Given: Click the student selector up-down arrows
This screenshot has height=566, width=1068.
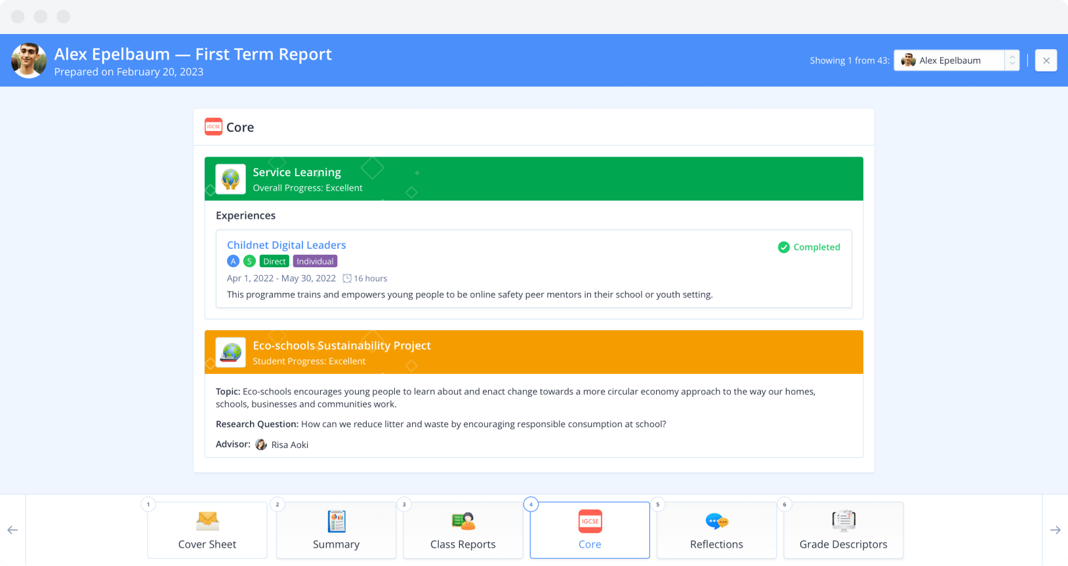Looking at the screenshot, I should click(x=1012, y=60).
